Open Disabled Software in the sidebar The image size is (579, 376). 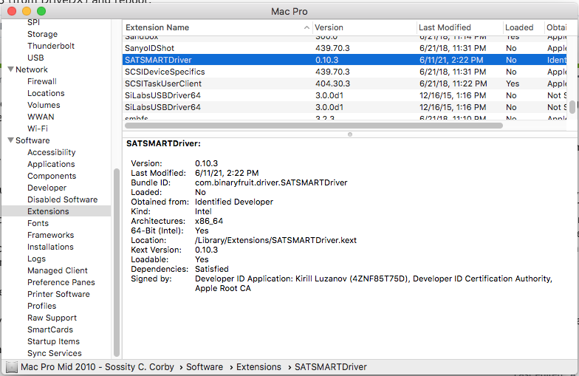pos(62,199)
